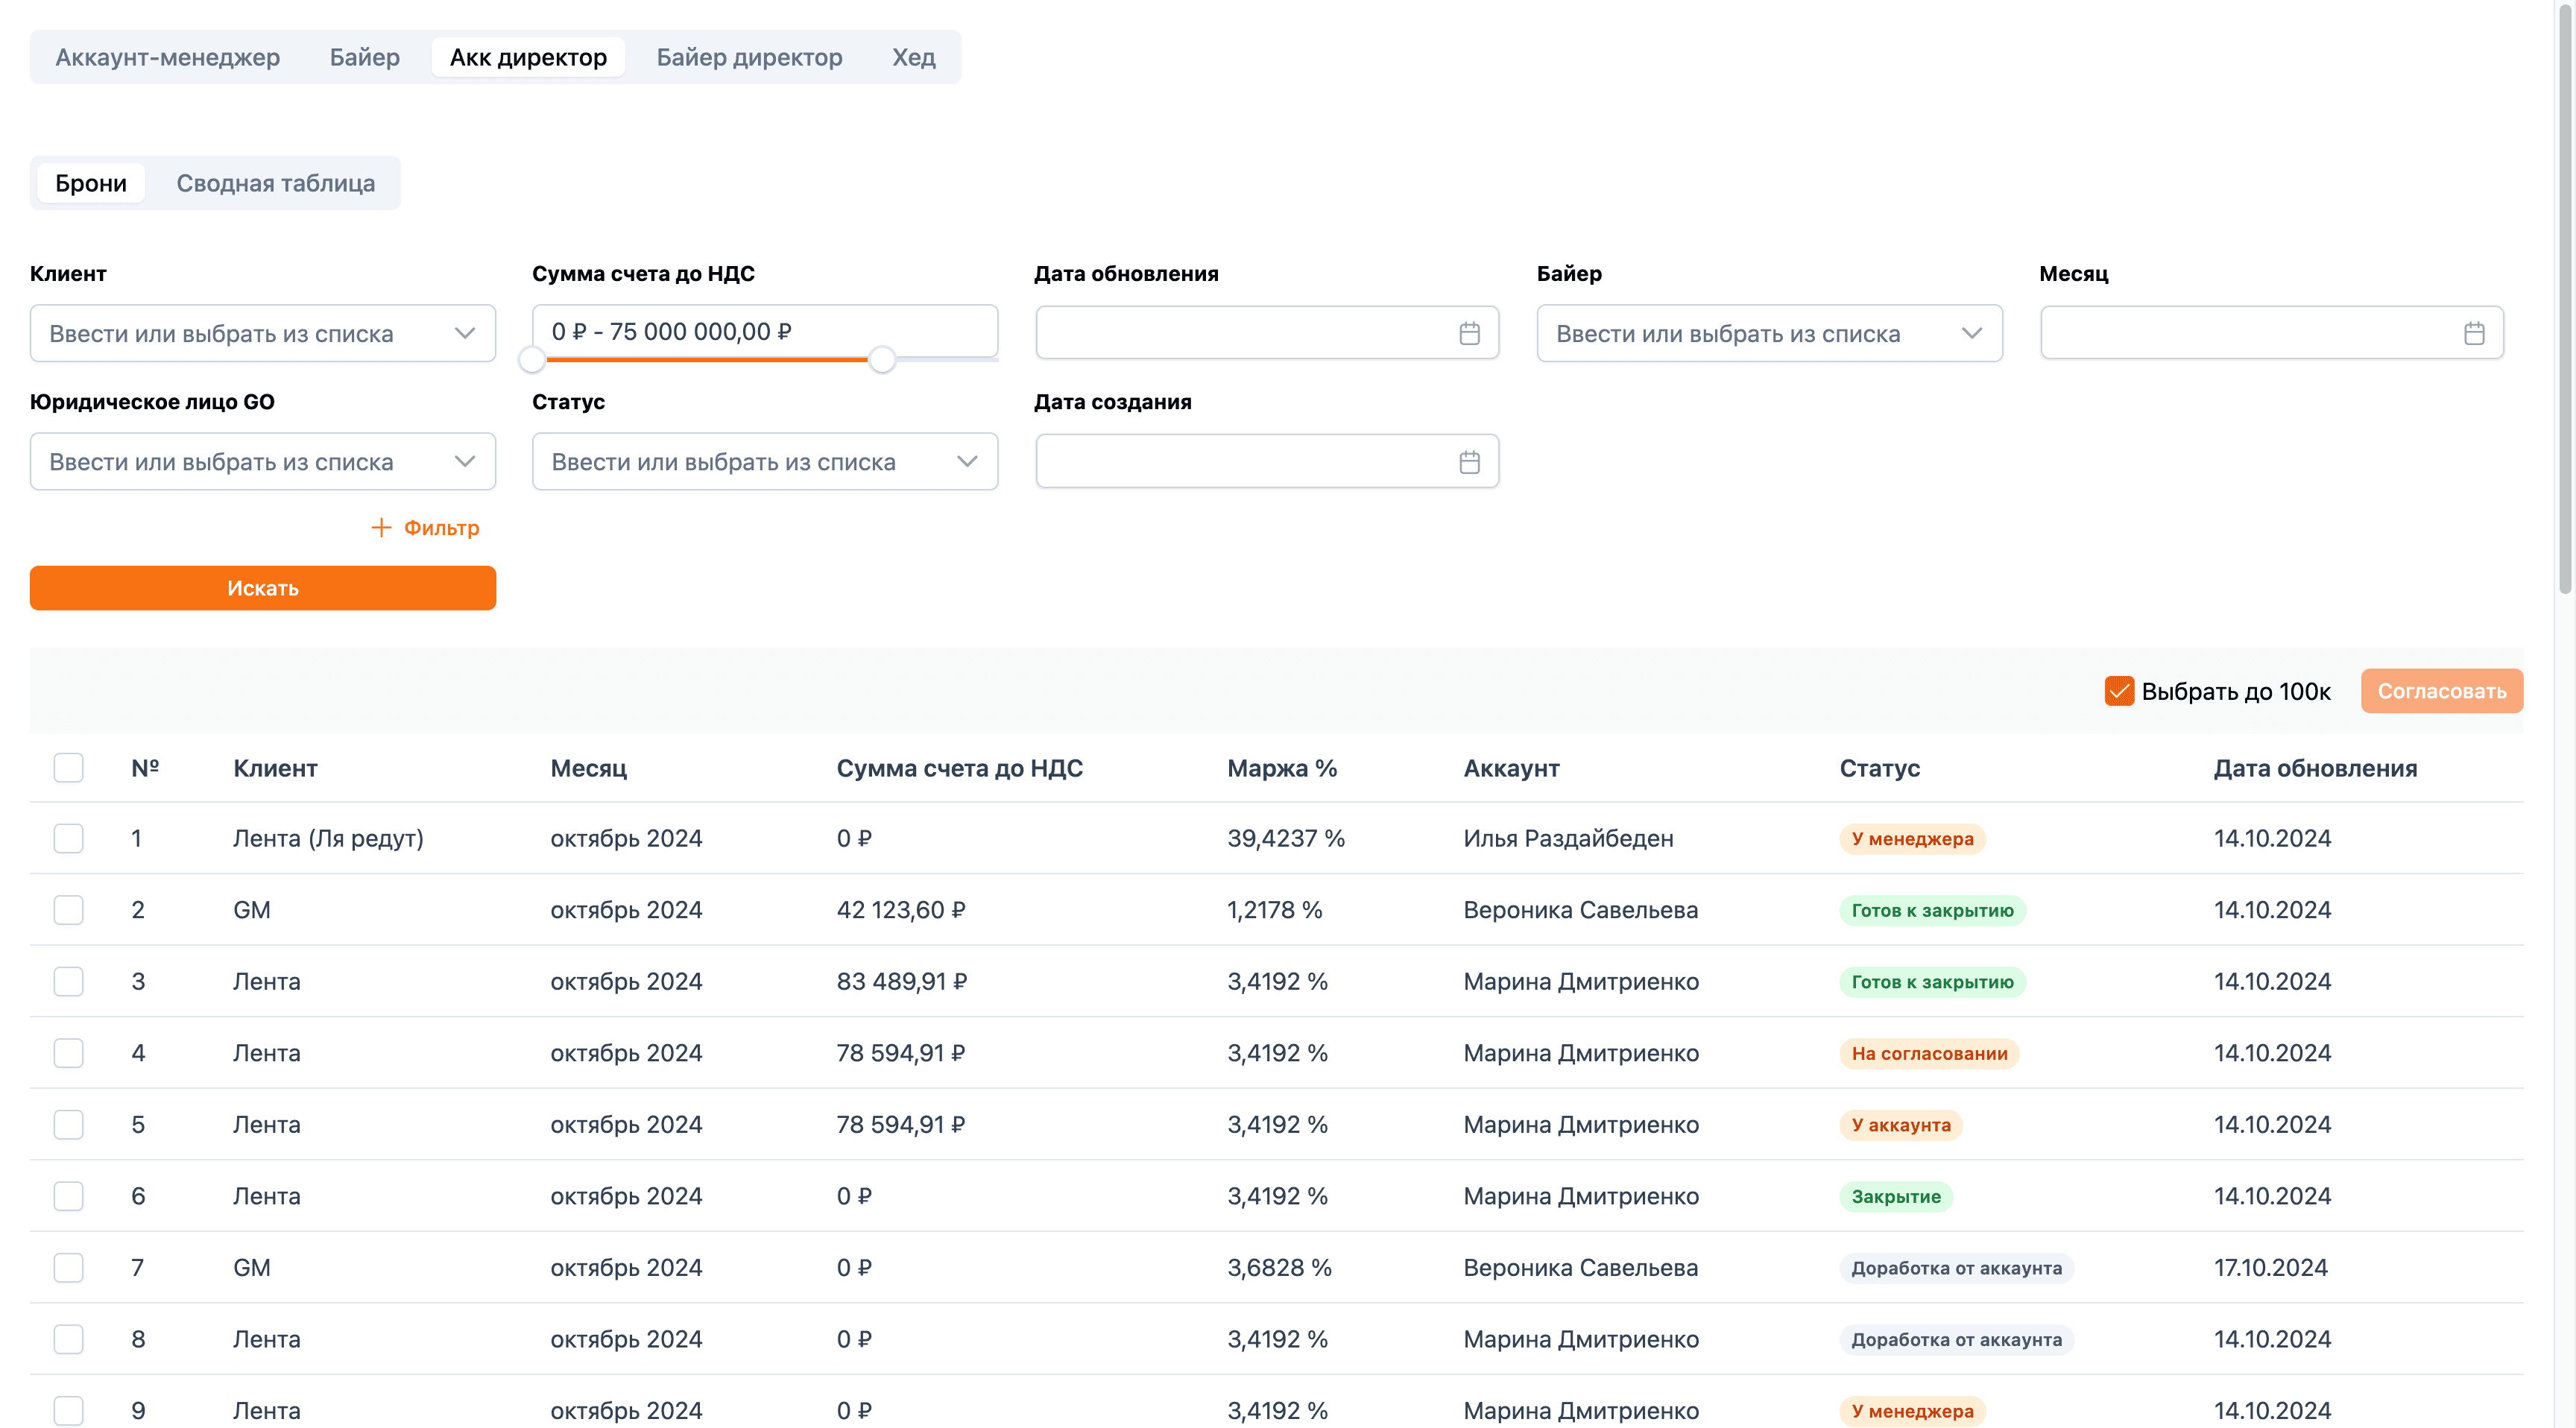
Task: Click the У менеджера status badge in row 1
Action: tap(1911, 838)
